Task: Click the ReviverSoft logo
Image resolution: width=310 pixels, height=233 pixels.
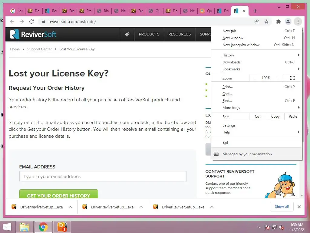Action: click(x=33, y=34)
